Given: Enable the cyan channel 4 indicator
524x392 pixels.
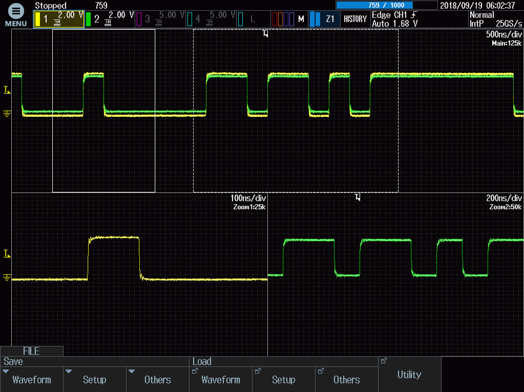Looking at the screenshot, I should click(211, 19).
